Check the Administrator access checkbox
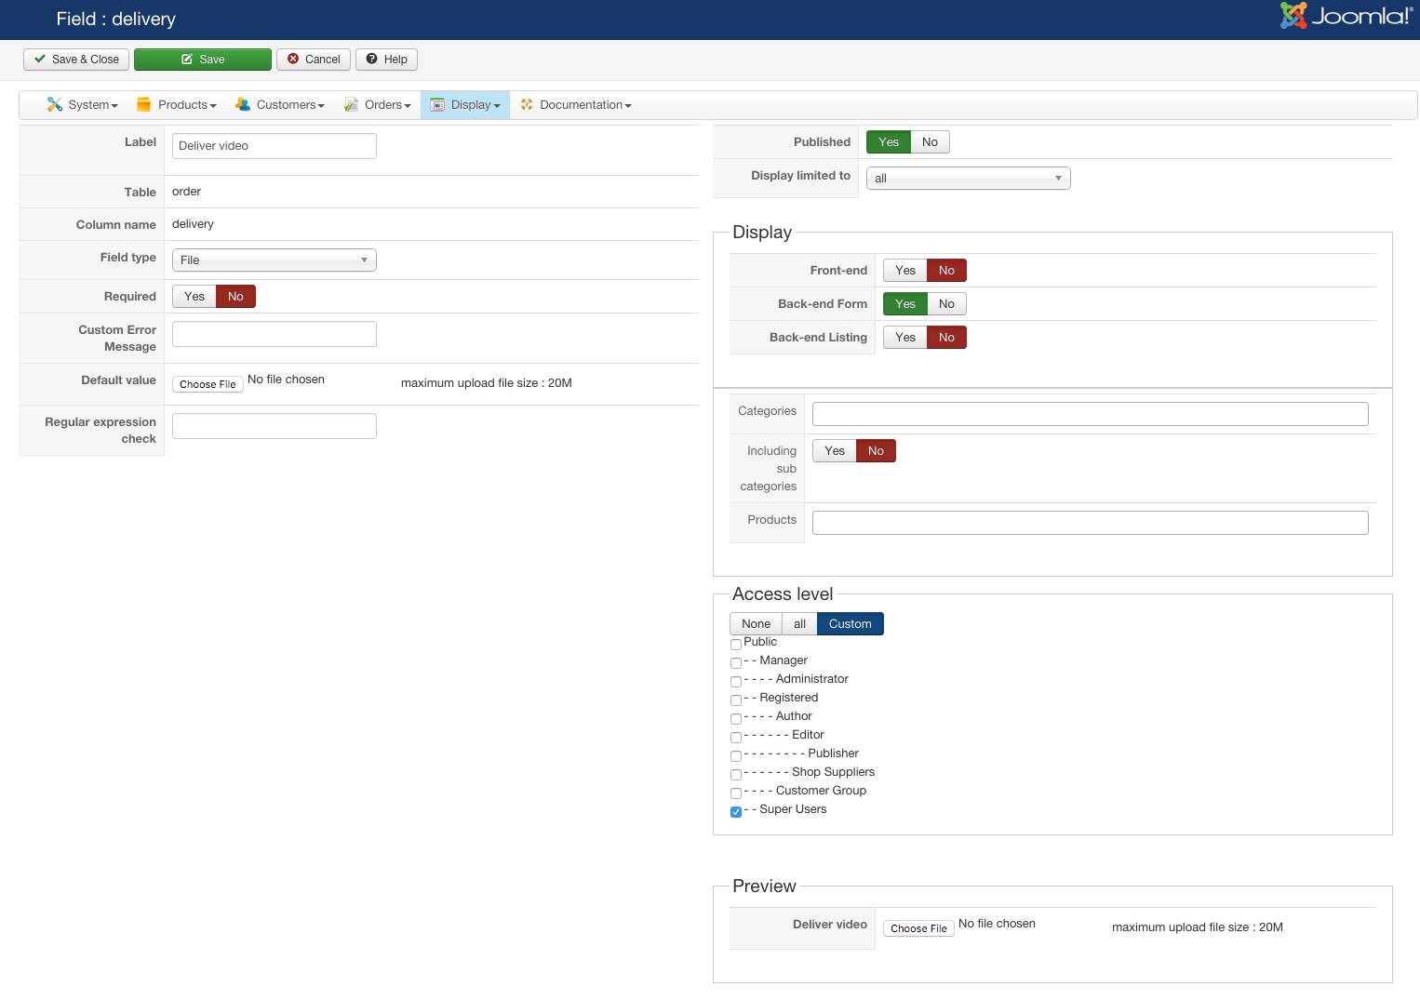Image resolution: width=1420 pixels, height=1000 pixels. point(736,682)
